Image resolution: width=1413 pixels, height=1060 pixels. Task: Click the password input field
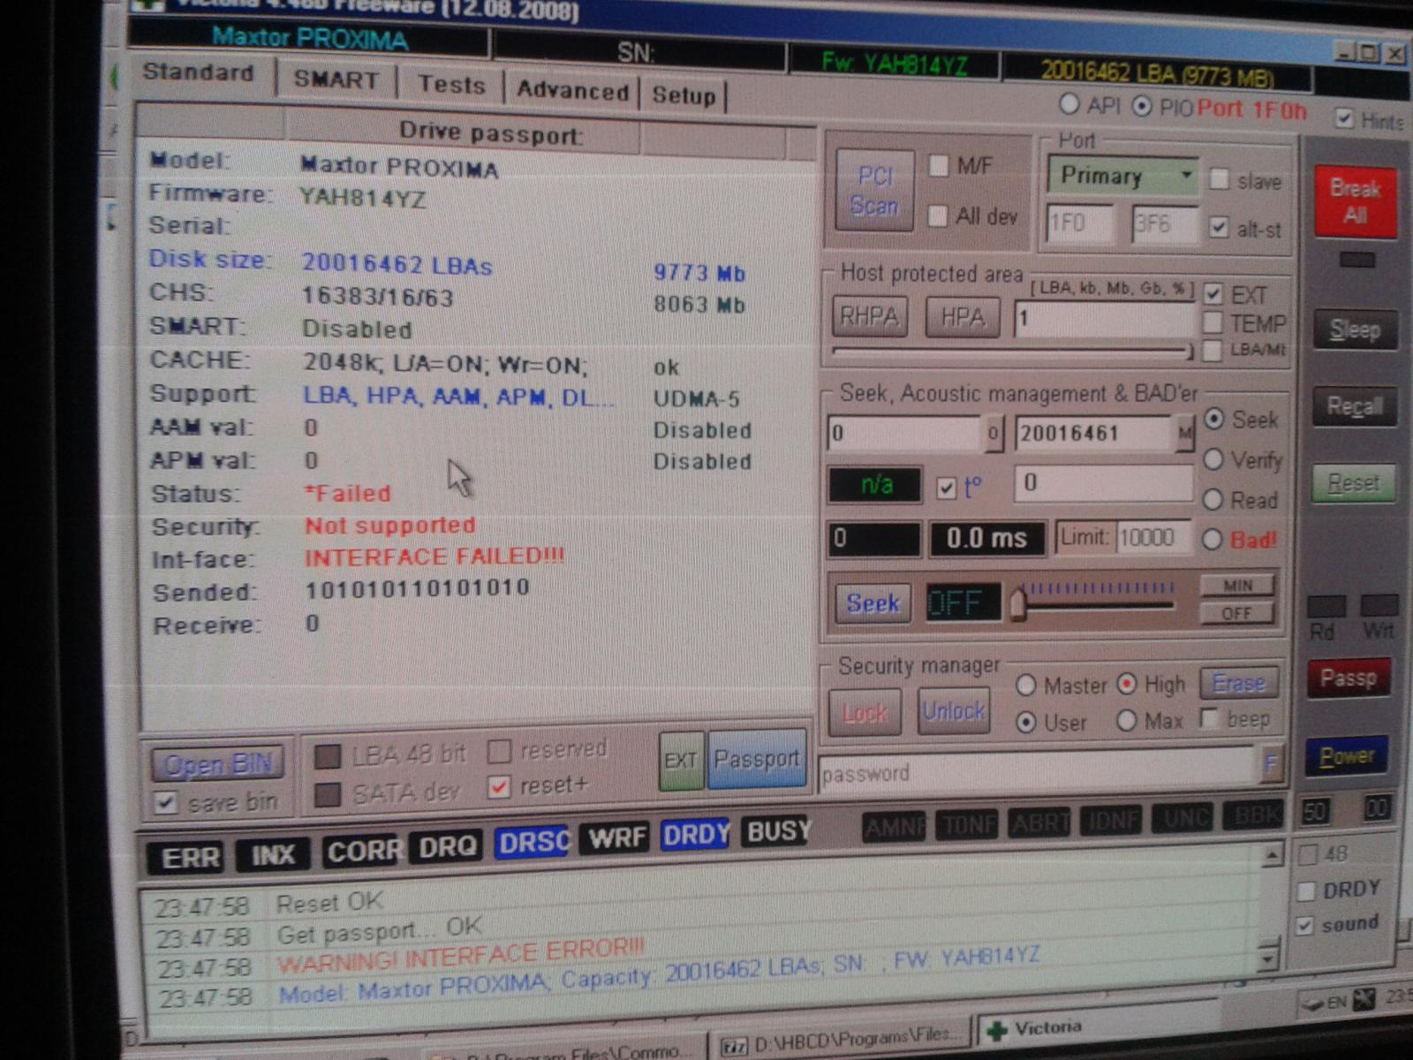[x=1038, y=772]
